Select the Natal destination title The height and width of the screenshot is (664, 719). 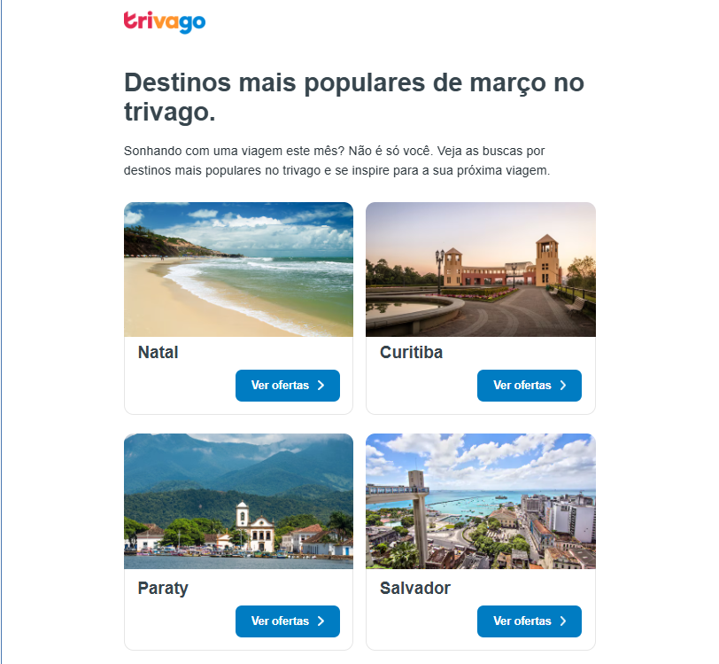coord(158,352)
